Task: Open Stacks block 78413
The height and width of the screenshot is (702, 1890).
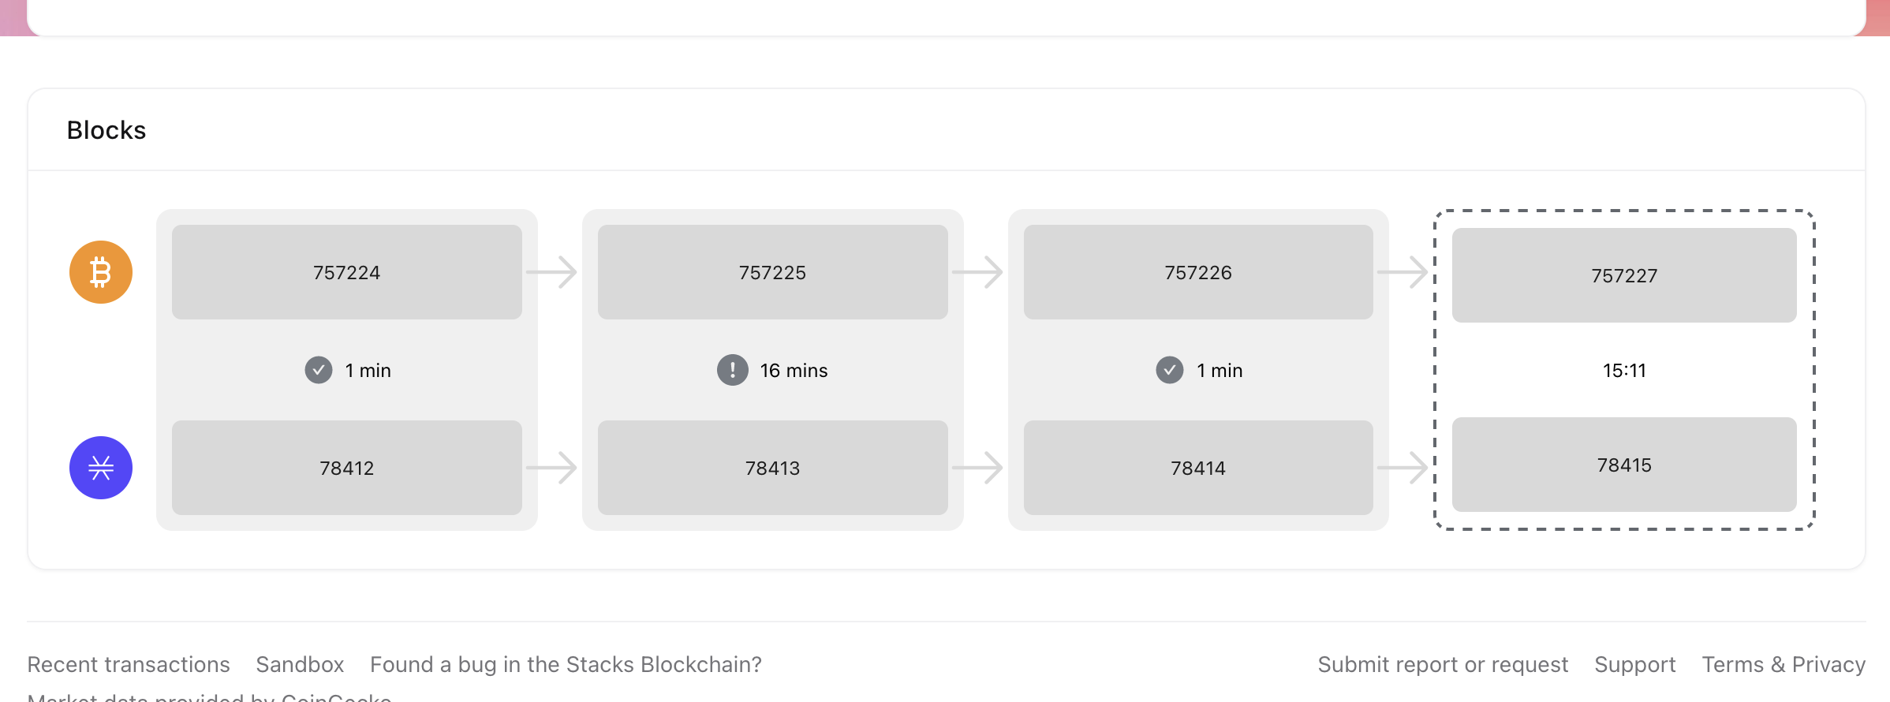Action: click(x=772, y=467)
